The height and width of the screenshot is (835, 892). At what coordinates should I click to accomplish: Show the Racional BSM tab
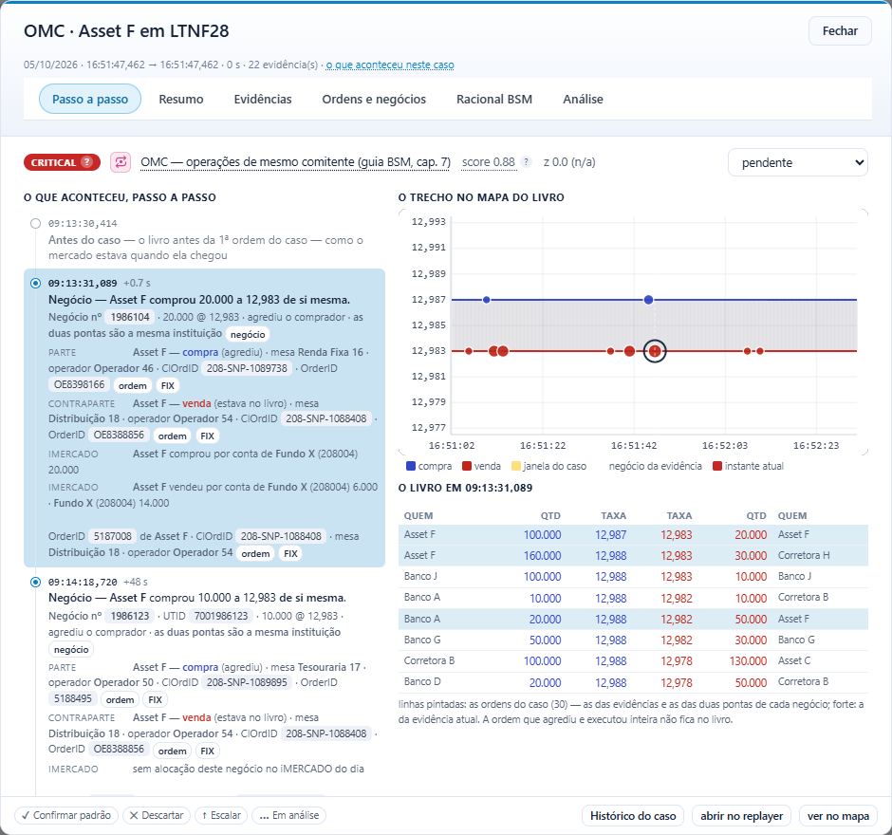[494, 99]
